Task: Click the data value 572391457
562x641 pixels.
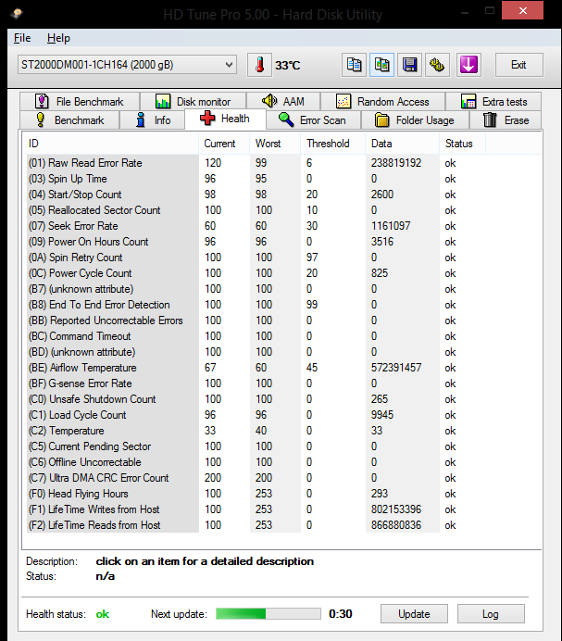Action: [396, 368]
